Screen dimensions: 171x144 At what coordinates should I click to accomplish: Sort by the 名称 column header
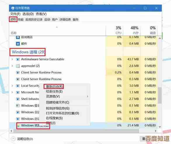(14, 33)
